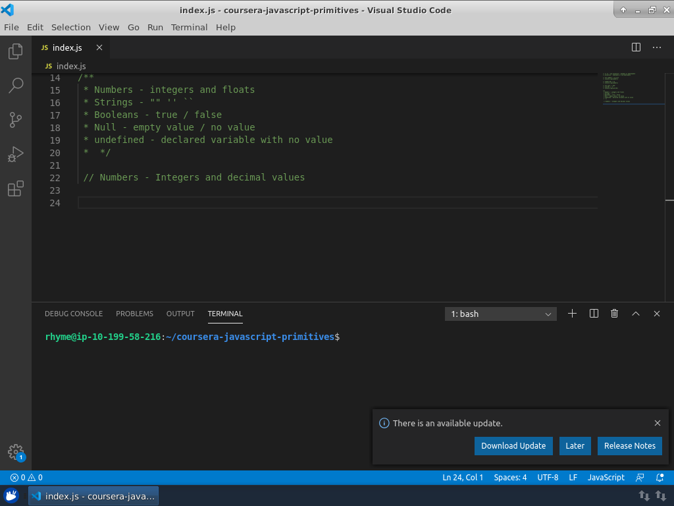Open the Extensions view
The width and height of the screenshot is (674, 506).
point(16,189)
